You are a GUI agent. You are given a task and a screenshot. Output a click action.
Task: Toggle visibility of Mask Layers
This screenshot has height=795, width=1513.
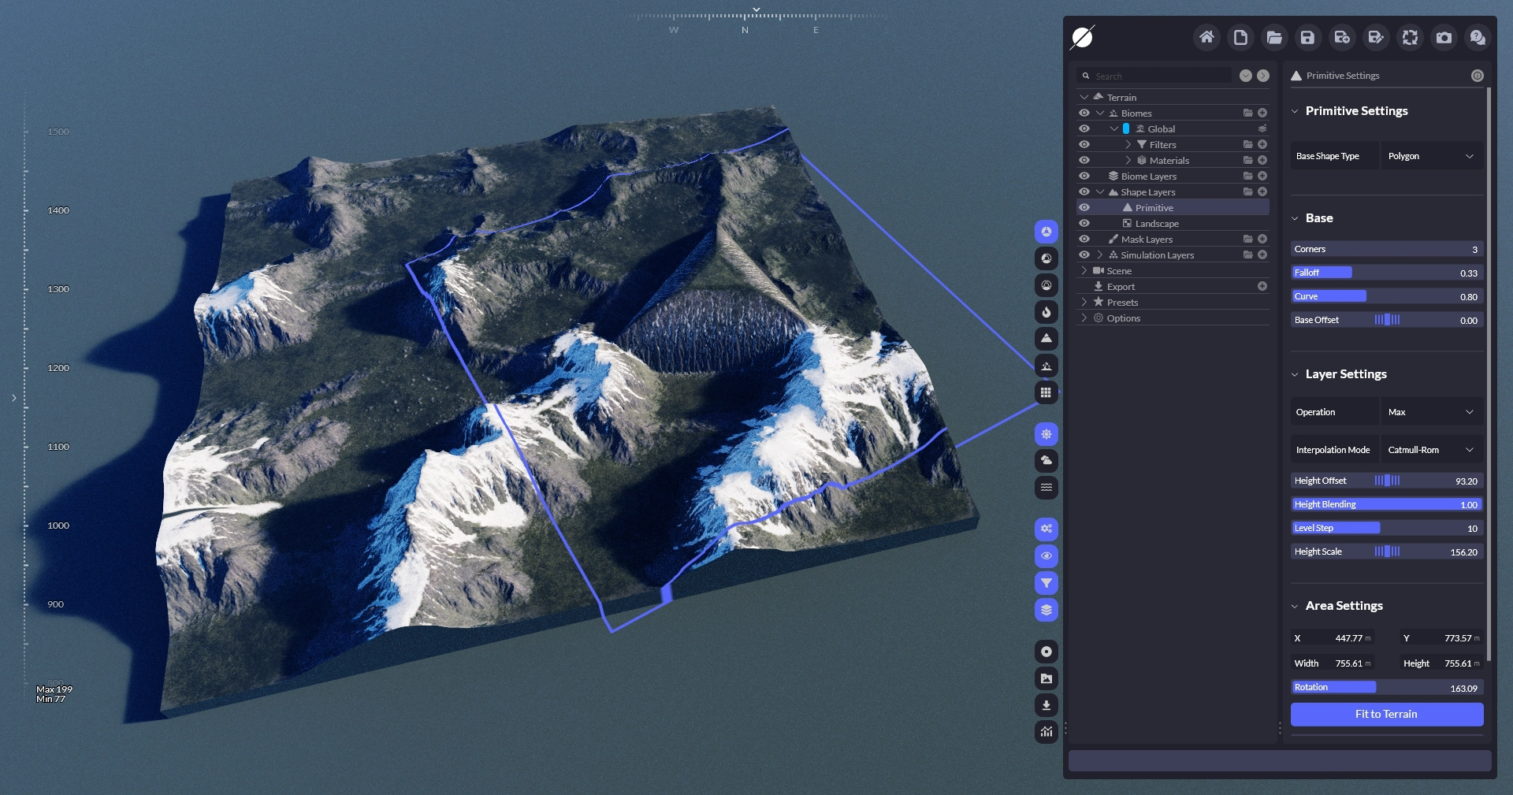coord(1084,239)
